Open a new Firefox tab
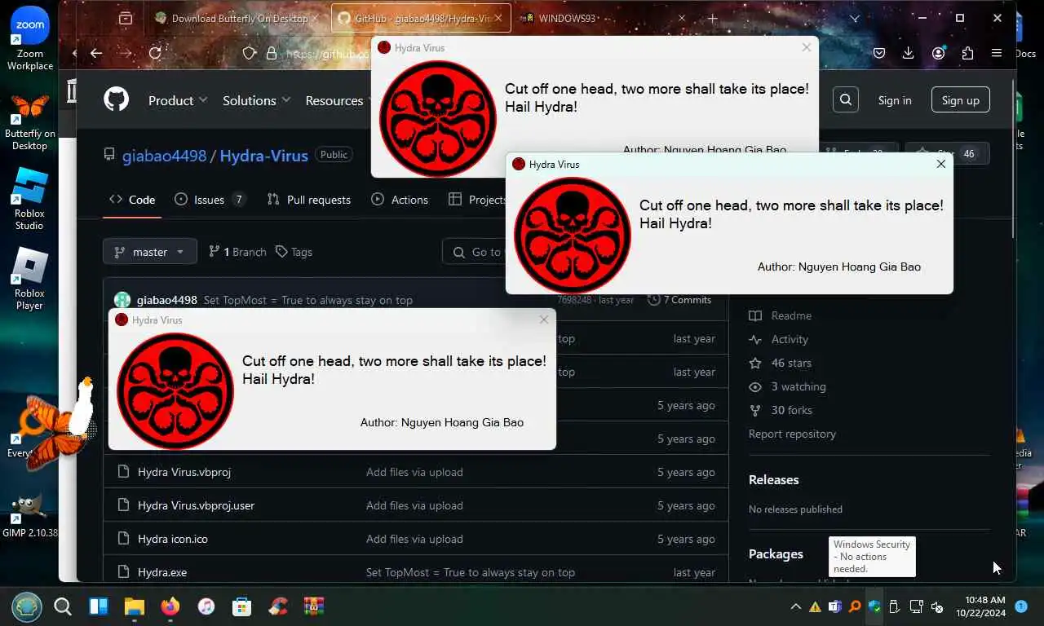The width and height of the screenshot is (1044, 626). pyautogui.click(x=713, y=18)
